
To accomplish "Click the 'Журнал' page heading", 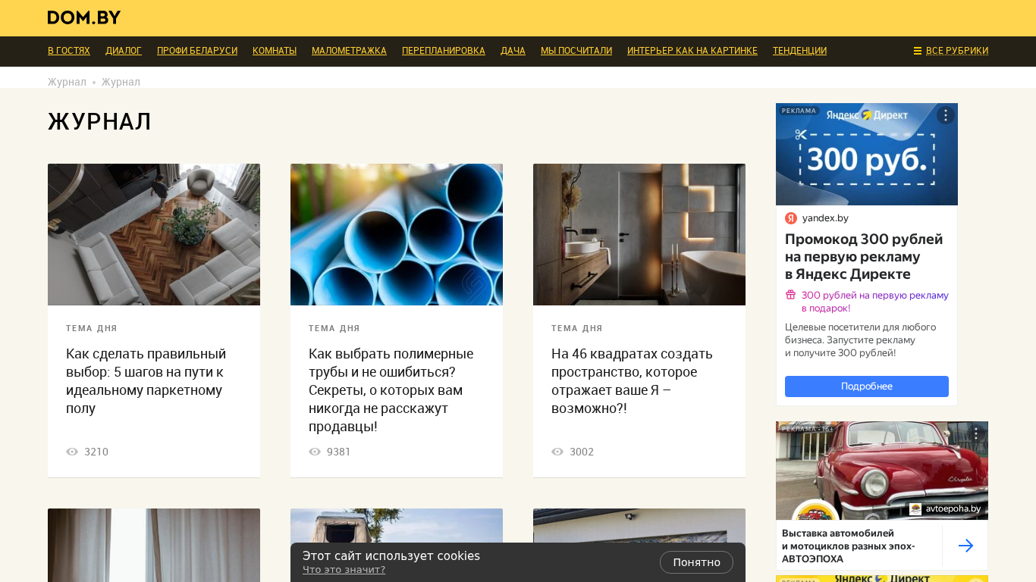I will click(x=99, y=121).
